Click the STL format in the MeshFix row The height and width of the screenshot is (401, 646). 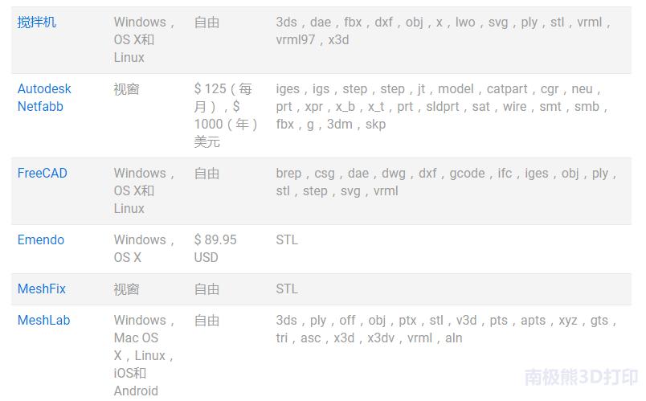click(x=287, y=288)
